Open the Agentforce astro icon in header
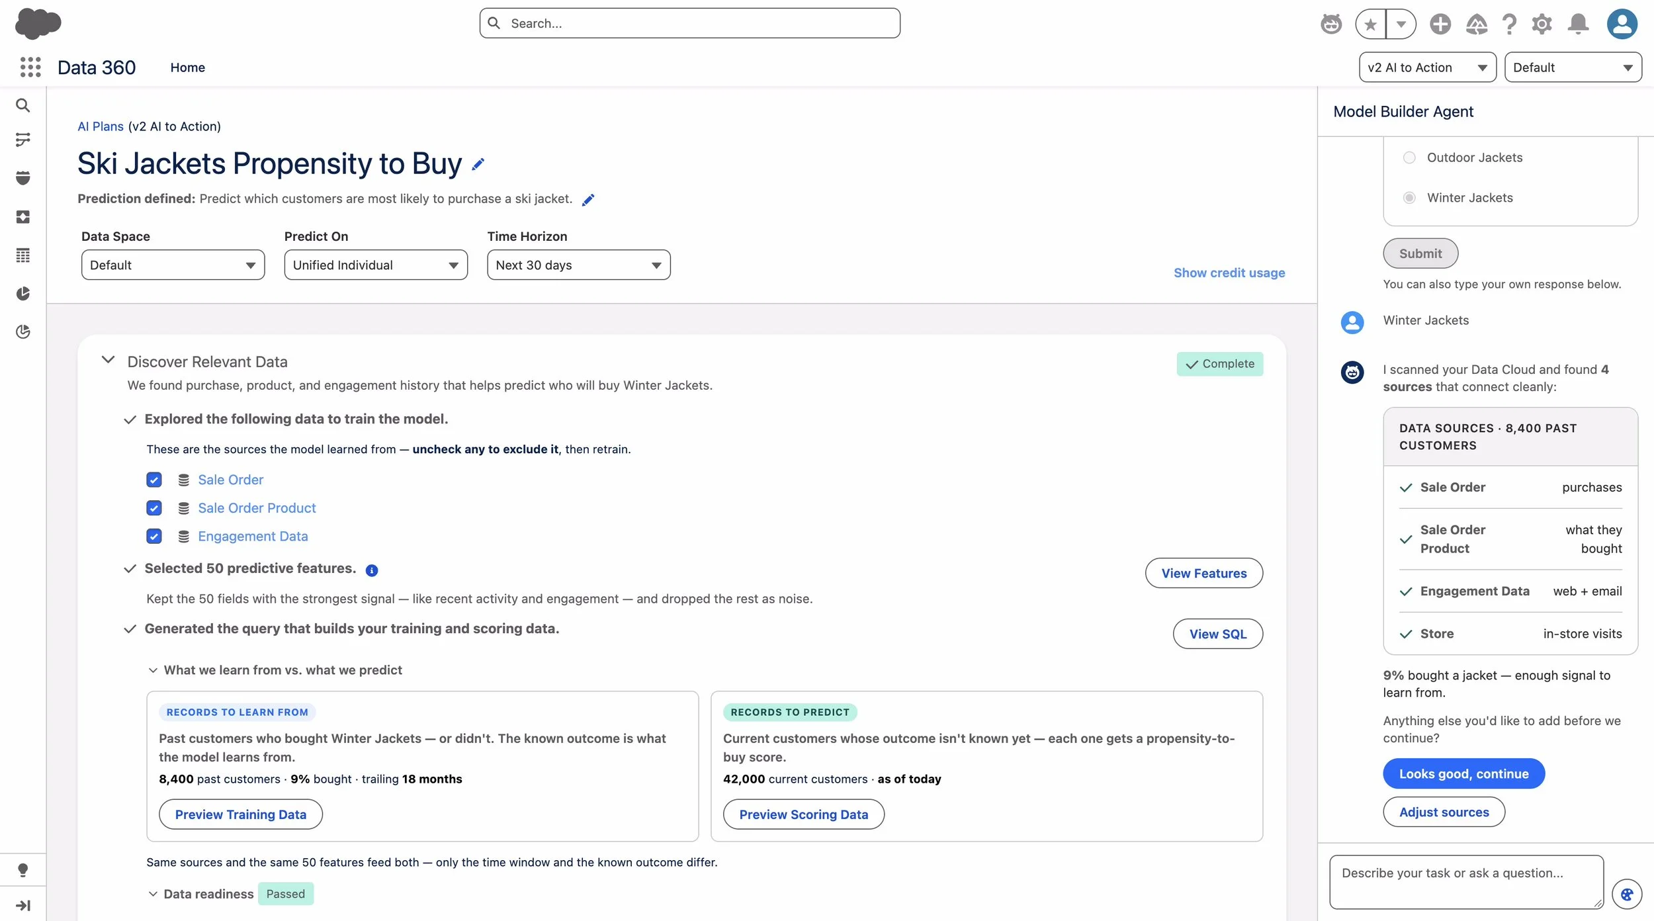The height and width of the screenshot is (921, 1654). [1331, 24]
